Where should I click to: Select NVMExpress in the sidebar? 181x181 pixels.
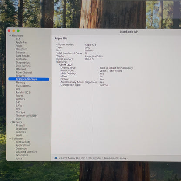point(23,86)
